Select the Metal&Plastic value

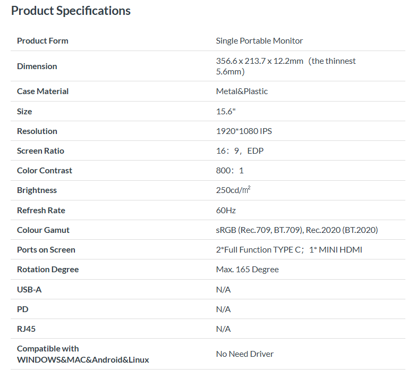242,91
